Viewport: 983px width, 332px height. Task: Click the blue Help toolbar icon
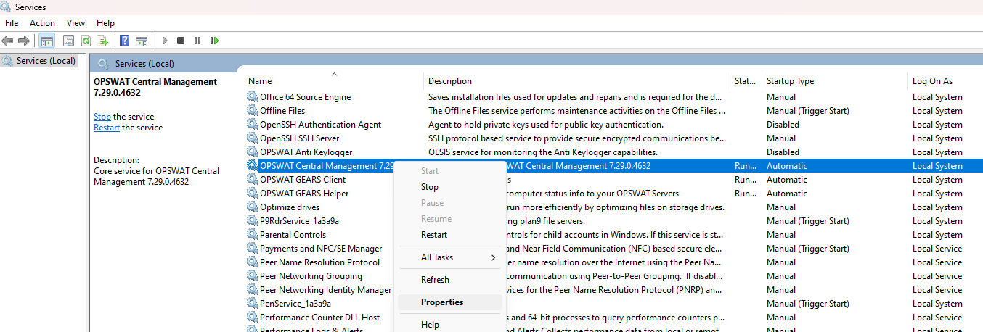pyautogui.click(x=125, y=41)
